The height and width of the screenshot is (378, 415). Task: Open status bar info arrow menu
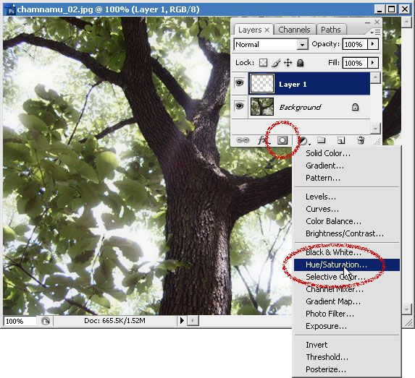182,321
